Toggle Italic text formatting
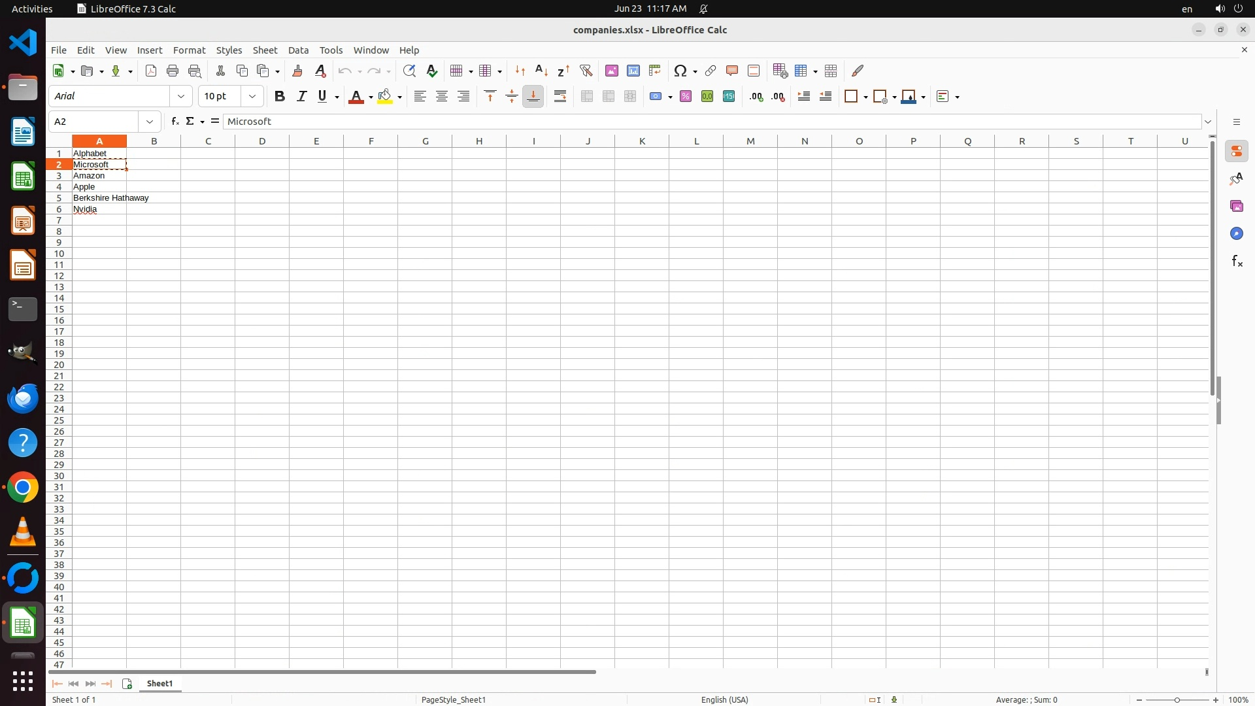1255x706 pixels. (301, 96)
